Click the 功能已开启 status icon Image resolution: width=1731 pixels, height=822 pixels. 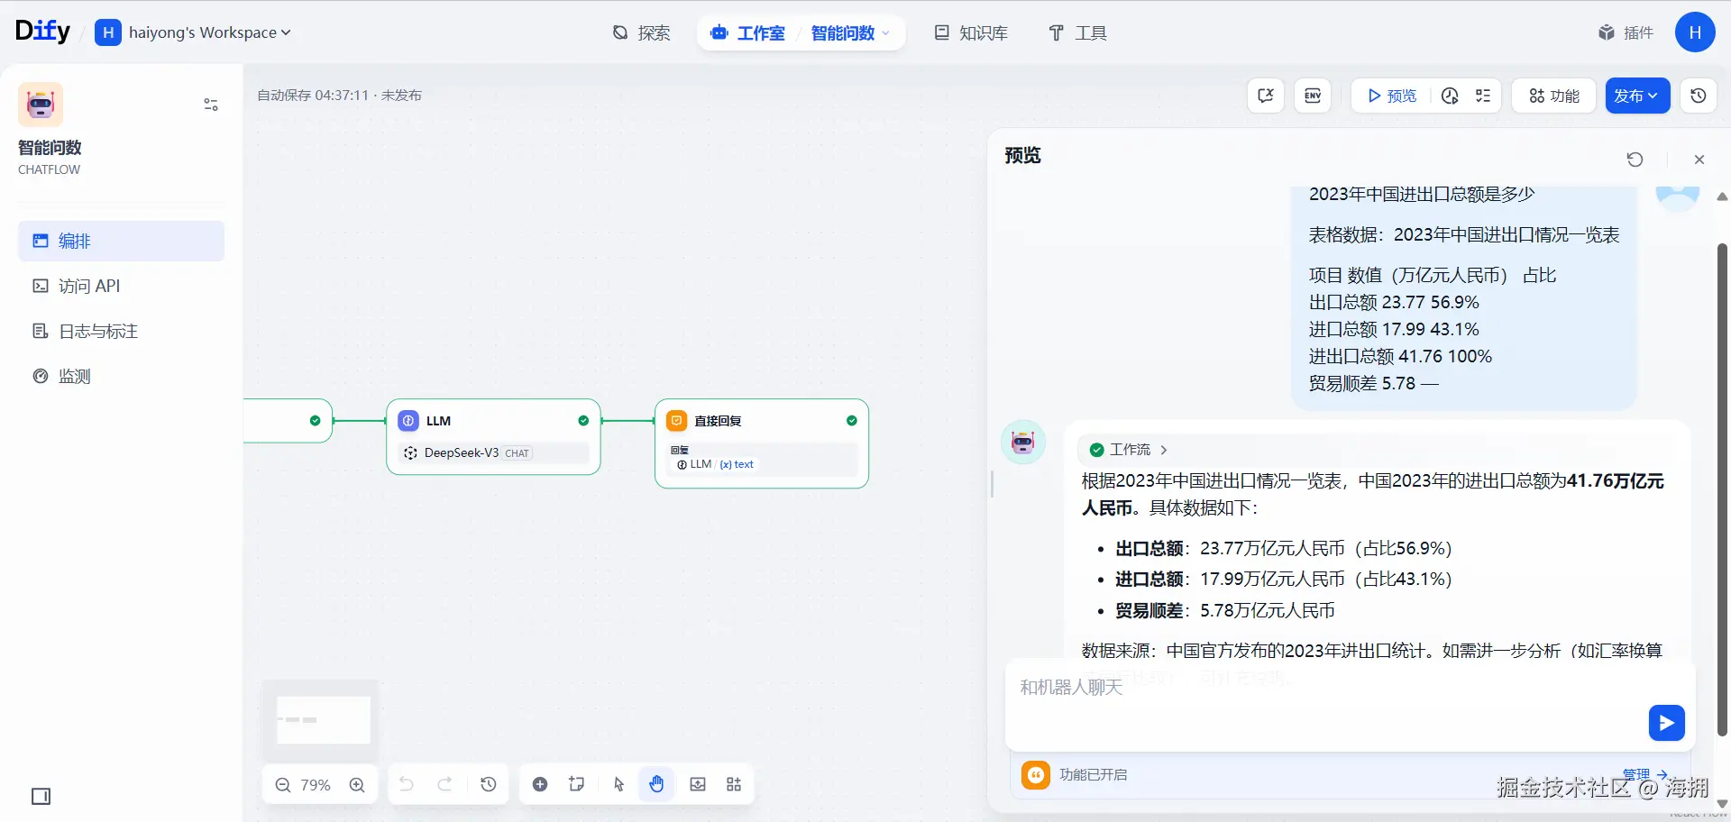point(1036,774)
